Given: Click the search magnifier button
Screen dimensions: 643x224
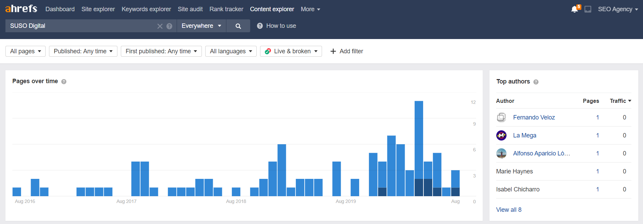Looking at the screenshot, I should [x=238, y=26].
